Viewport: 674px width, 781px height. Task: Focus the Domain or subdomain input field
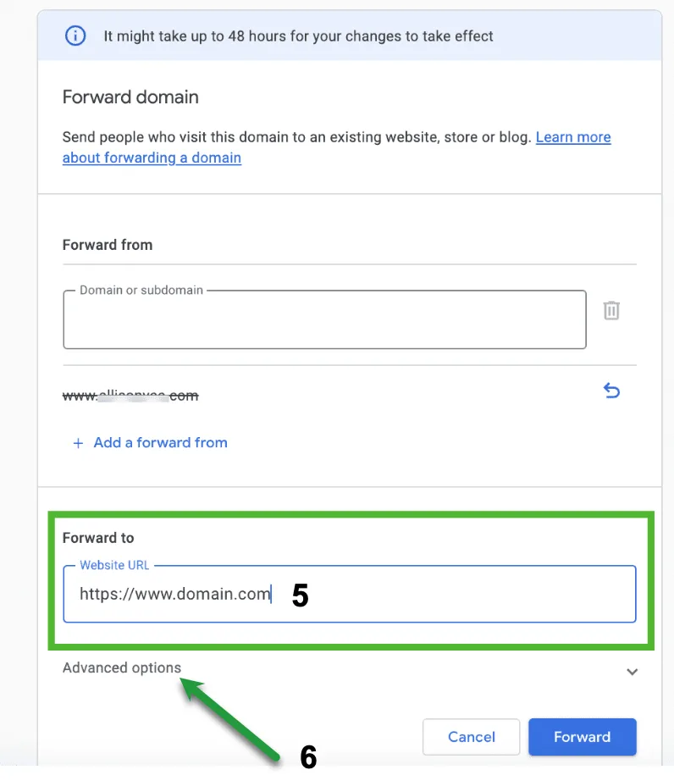(324, 319)
